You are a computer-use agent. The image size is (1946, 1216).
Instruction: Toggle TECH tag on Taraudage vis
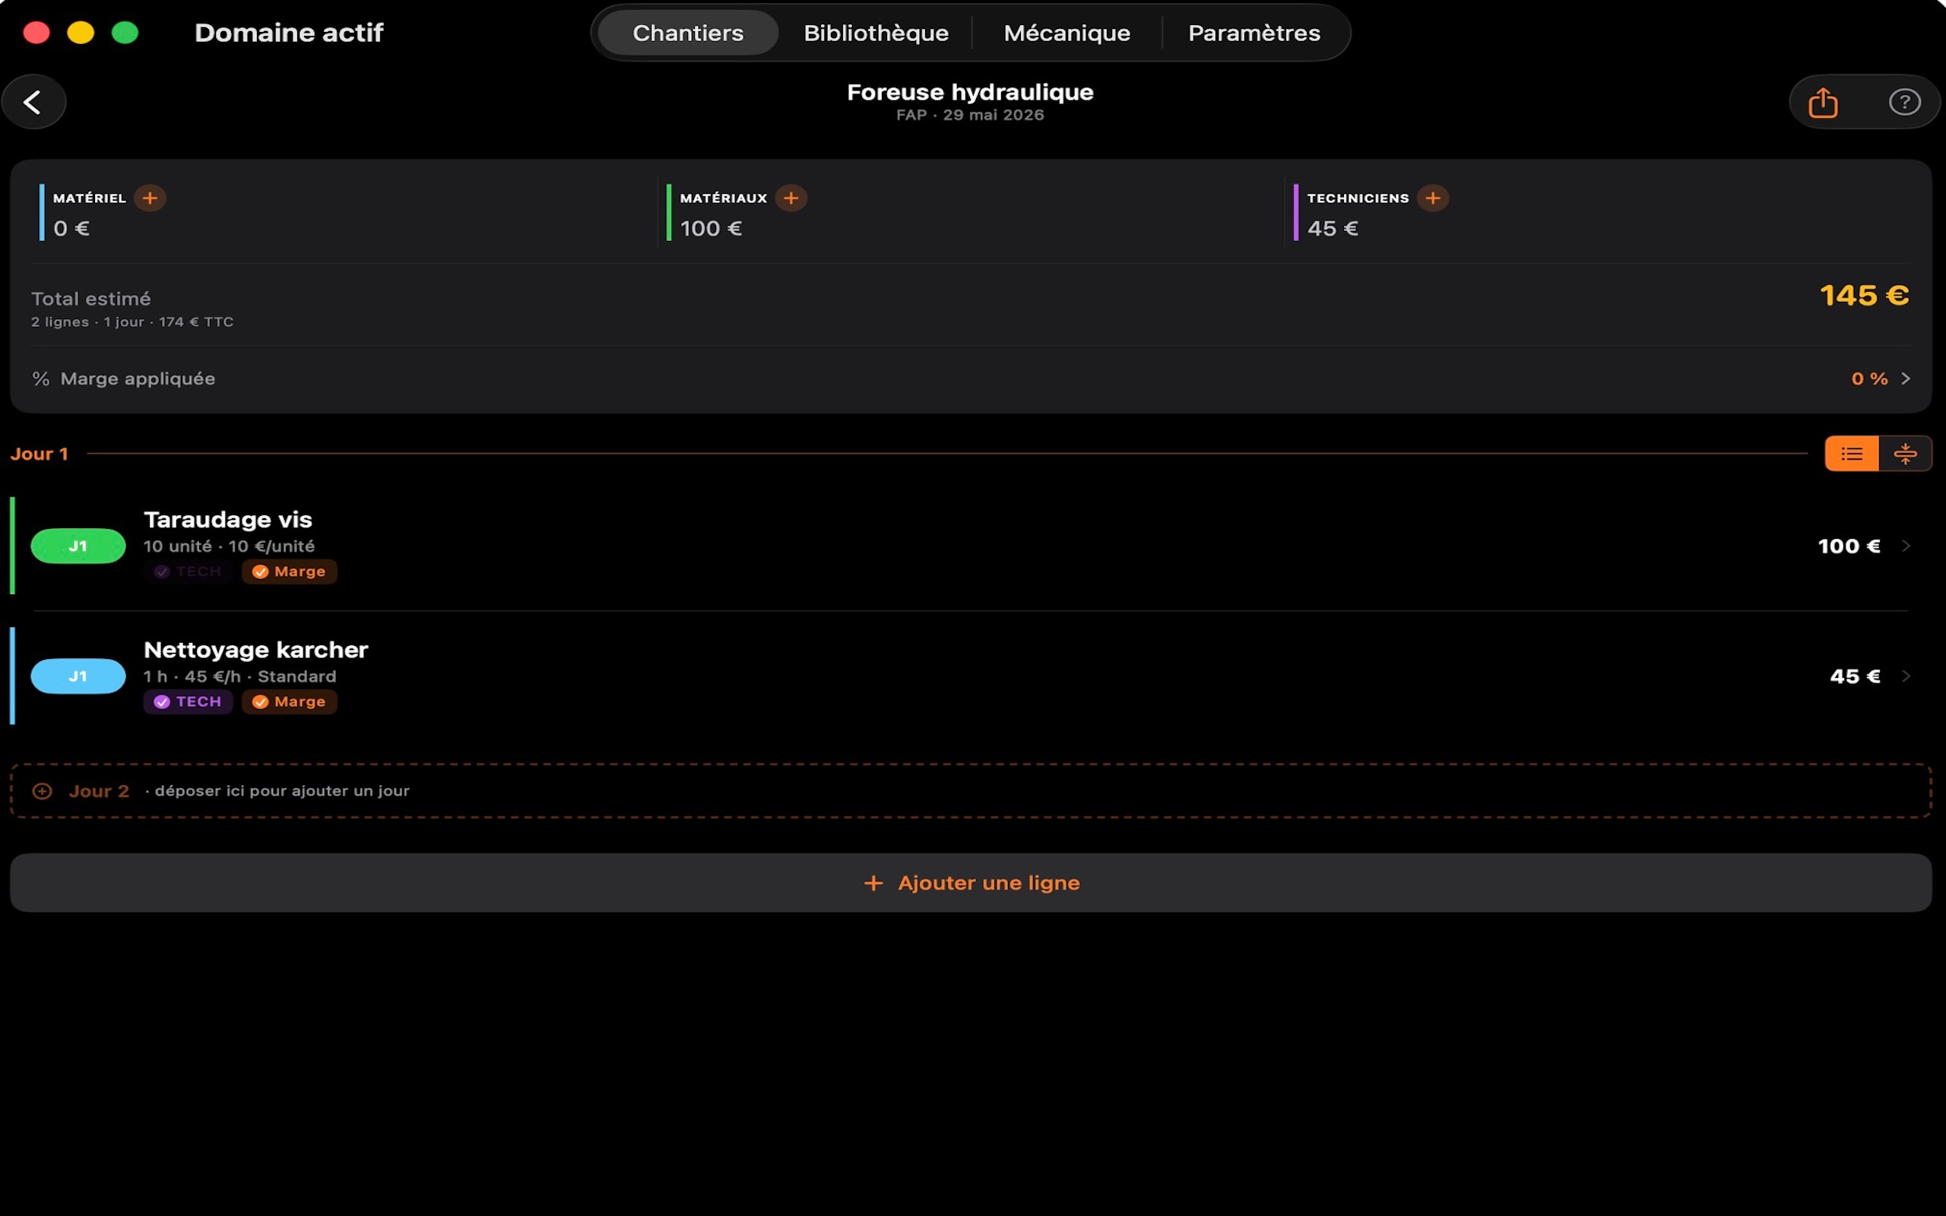tap(189, 572)
